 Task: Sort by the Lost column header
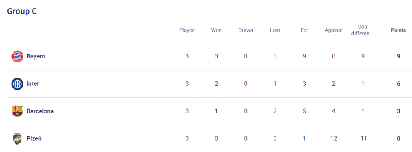click(275, 30)
